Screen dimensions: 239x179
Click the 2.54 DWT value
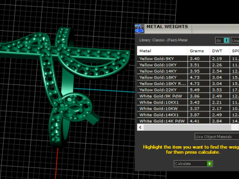pos(217,71)
